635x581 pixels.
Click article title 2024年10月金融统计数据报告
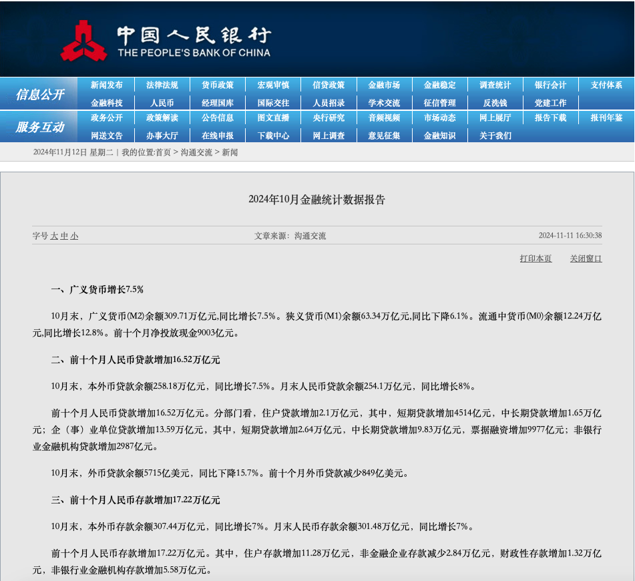316,199
